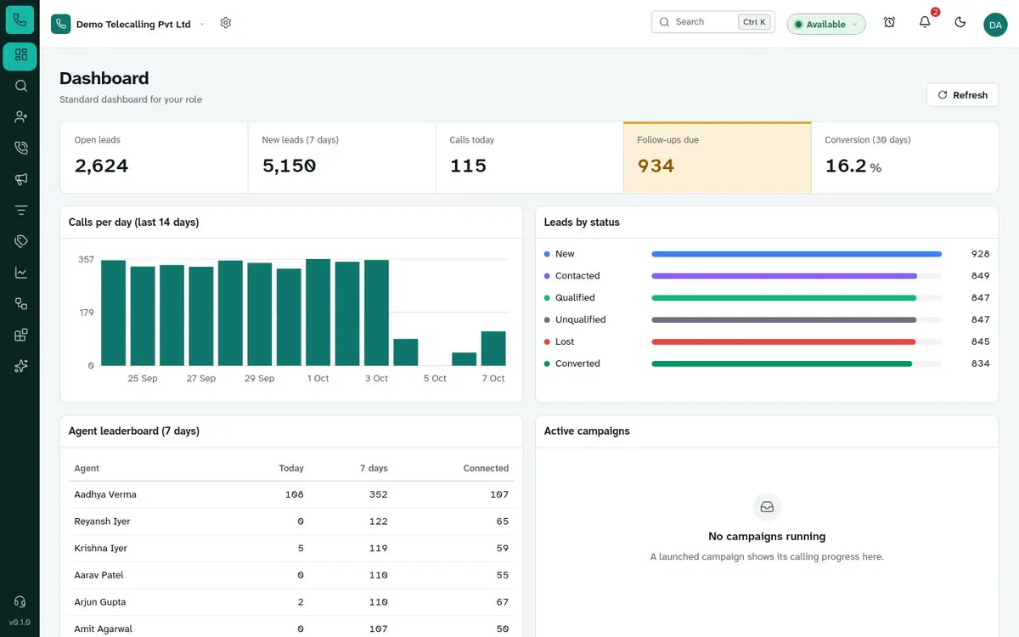Click the 7 days column header

click(374, 468)
